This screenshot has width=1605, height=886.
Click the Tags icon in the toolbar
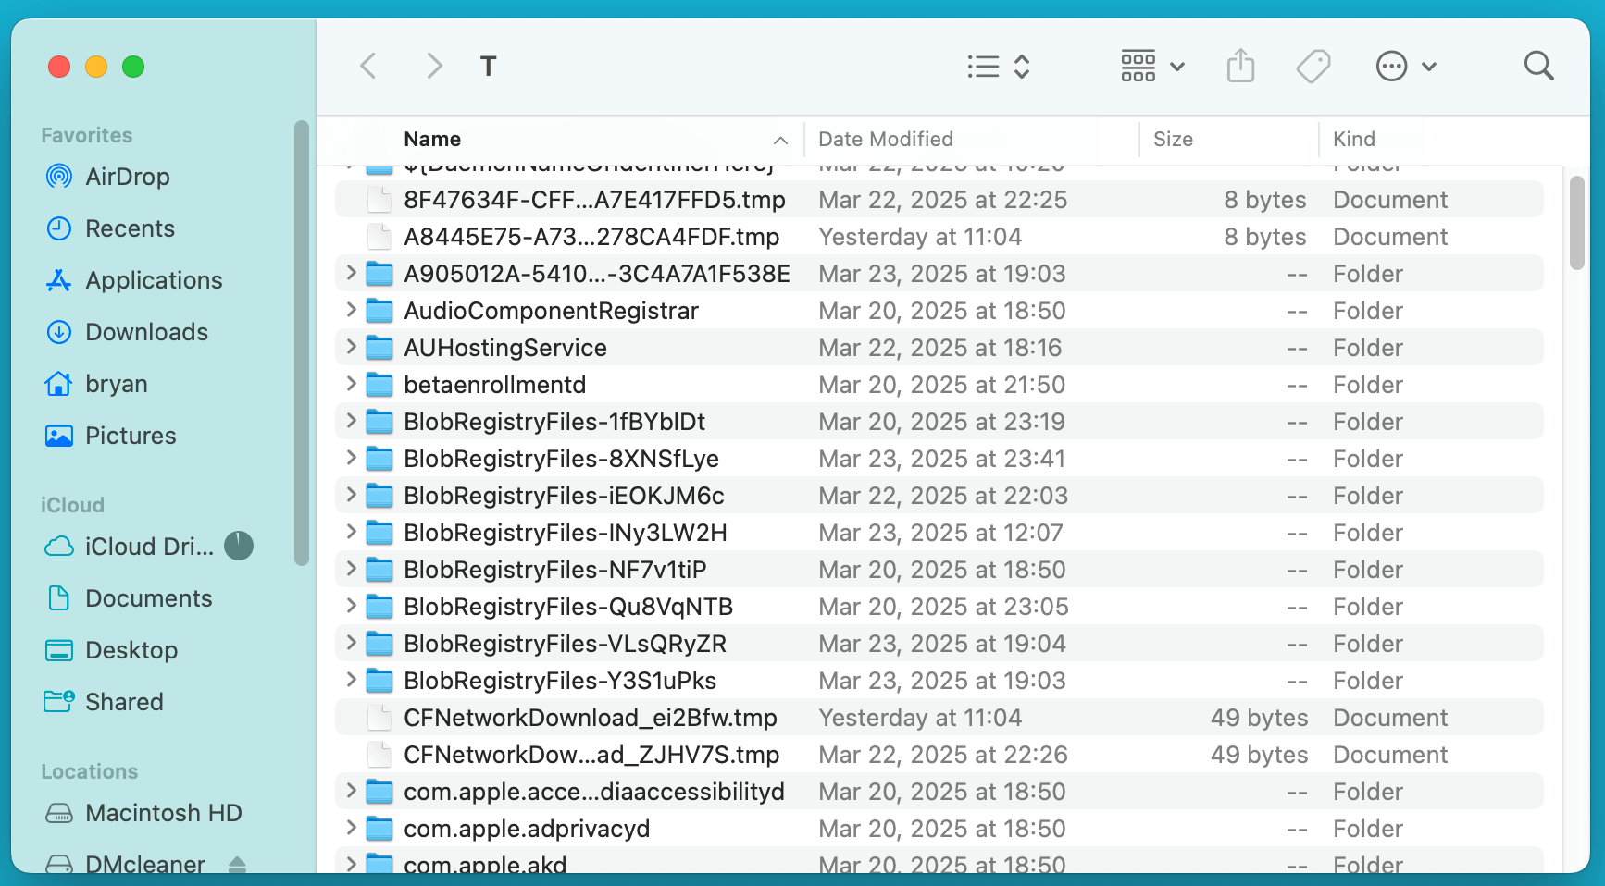pos(1313,66)
